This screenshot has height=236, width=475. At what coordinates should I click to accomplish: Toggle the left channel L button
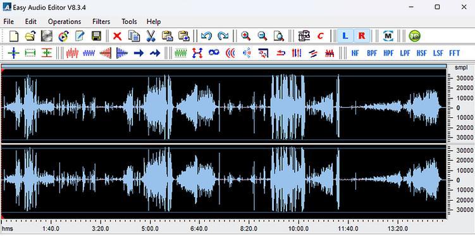(x=345, y=36)
